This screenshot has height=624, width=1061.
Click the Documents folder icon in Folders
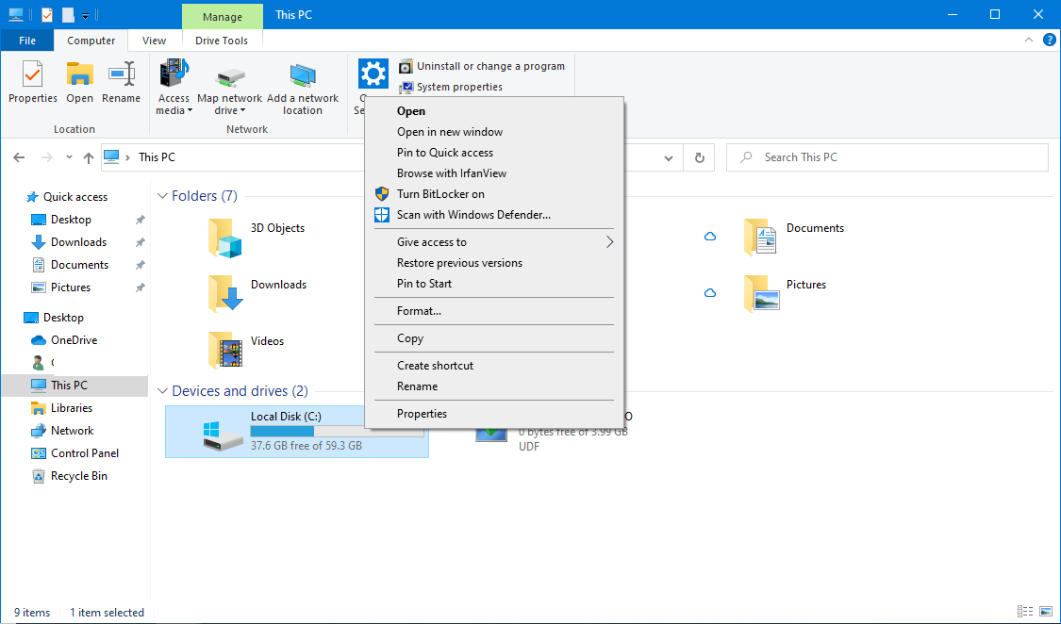(x=760, y=238)
